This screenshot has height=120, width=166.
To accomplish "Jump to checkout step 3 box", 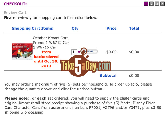I will [157, 4].
